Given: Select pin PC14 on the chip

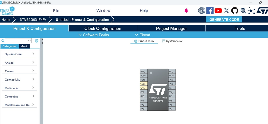Looking at the screenshot, I should [x=144, y=75].
